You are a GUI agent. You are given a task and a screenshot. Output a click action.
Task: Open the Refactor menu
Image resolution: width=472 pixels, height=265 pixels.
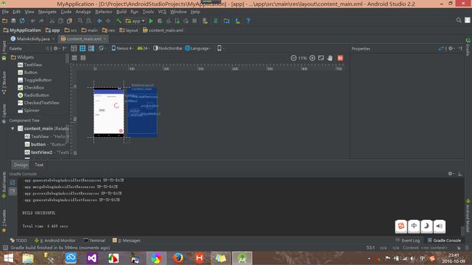tap(104, 12)
